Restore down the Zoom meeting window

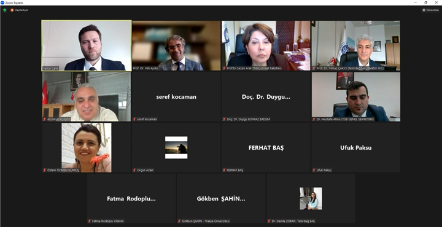pyautogui.click(x=425, y=2)
